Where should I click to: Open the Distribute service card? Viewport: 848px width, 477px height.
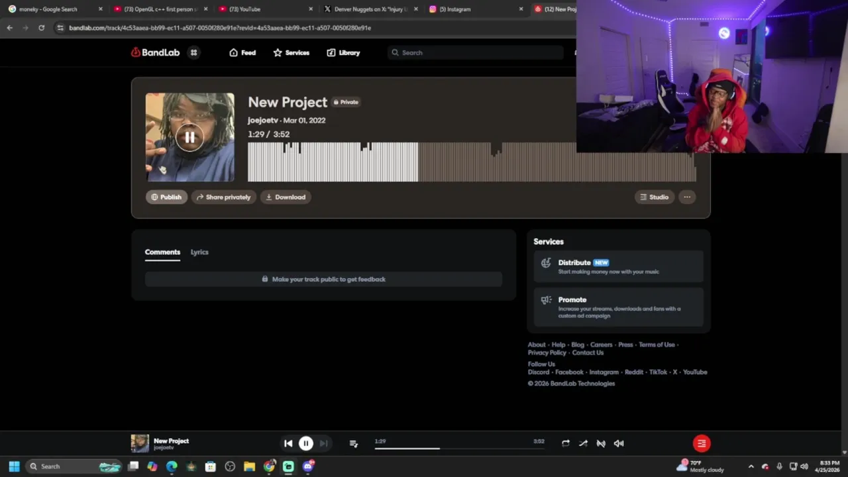(x=619, y=266)
